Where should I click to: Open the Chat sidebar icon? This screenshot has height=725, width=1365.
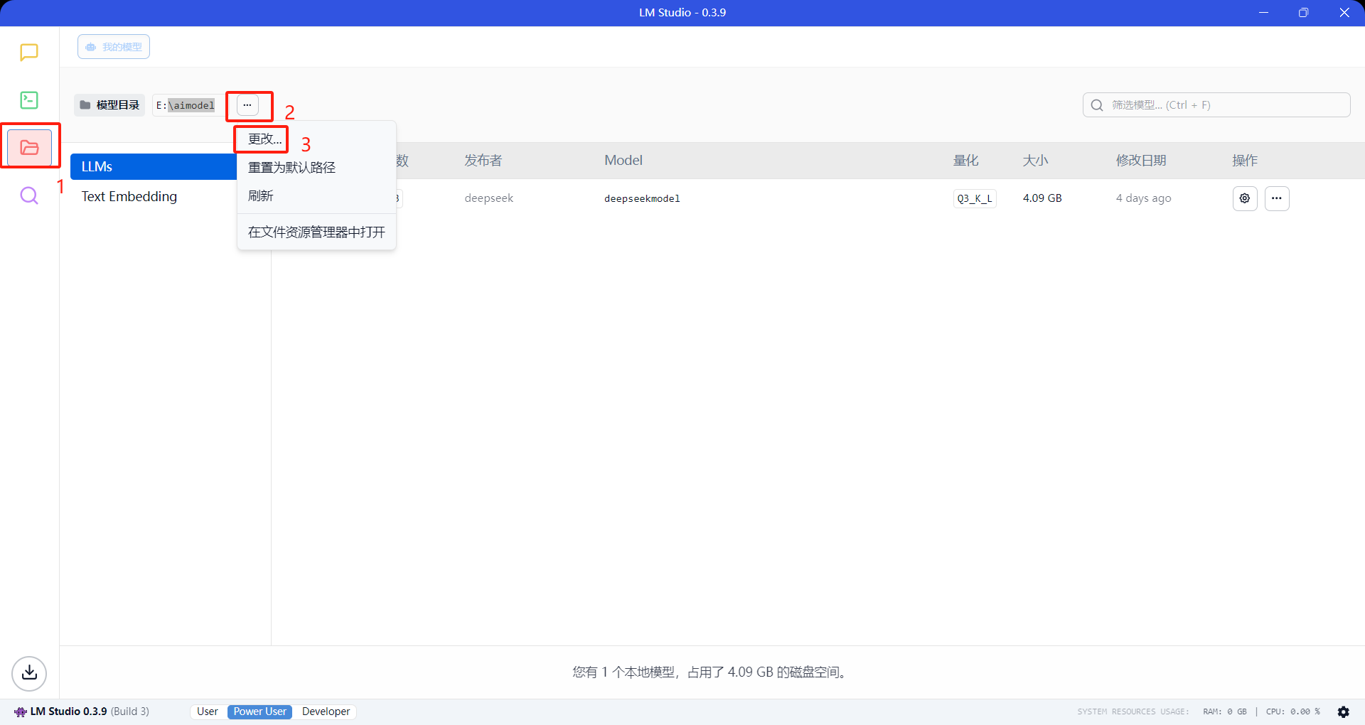click(29, 53)
